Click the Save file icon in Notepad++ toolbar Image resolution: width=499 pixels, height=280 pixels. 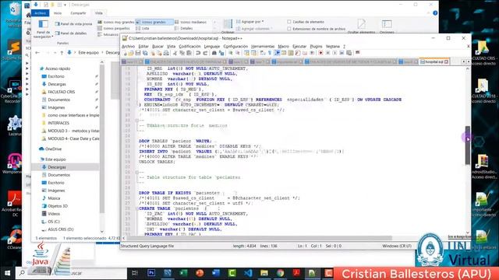pyautogui.click(x=138, y=53)
